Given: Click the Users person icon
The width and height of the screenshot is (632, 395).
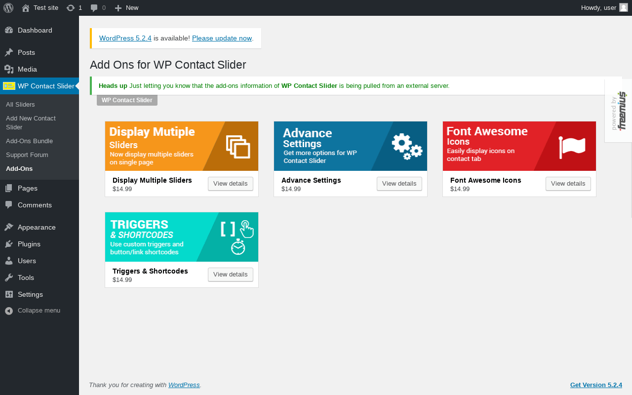Looking at the screenshot, I should [x=9, y=261].
